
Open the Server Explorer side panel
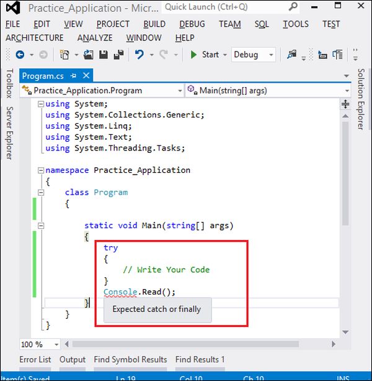click(9, 133)
